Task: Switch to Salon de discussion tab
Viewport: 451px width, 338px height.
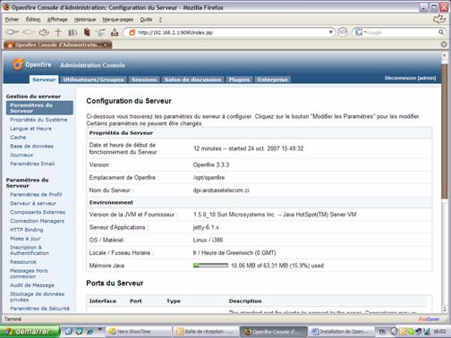Action: pos(192,80)
